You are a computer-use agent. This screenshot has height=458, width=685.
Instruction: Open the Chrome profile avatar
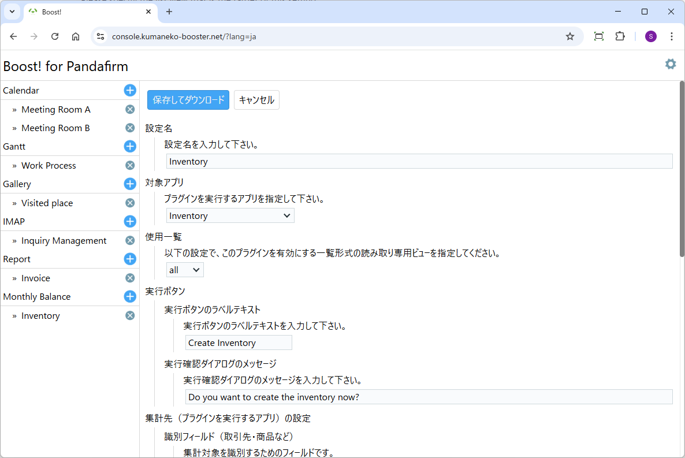(650, 37)
